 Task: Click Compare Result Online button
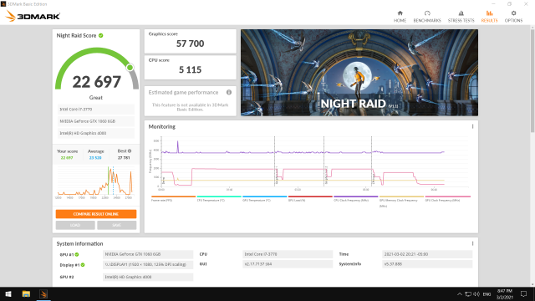pos(96,214)
